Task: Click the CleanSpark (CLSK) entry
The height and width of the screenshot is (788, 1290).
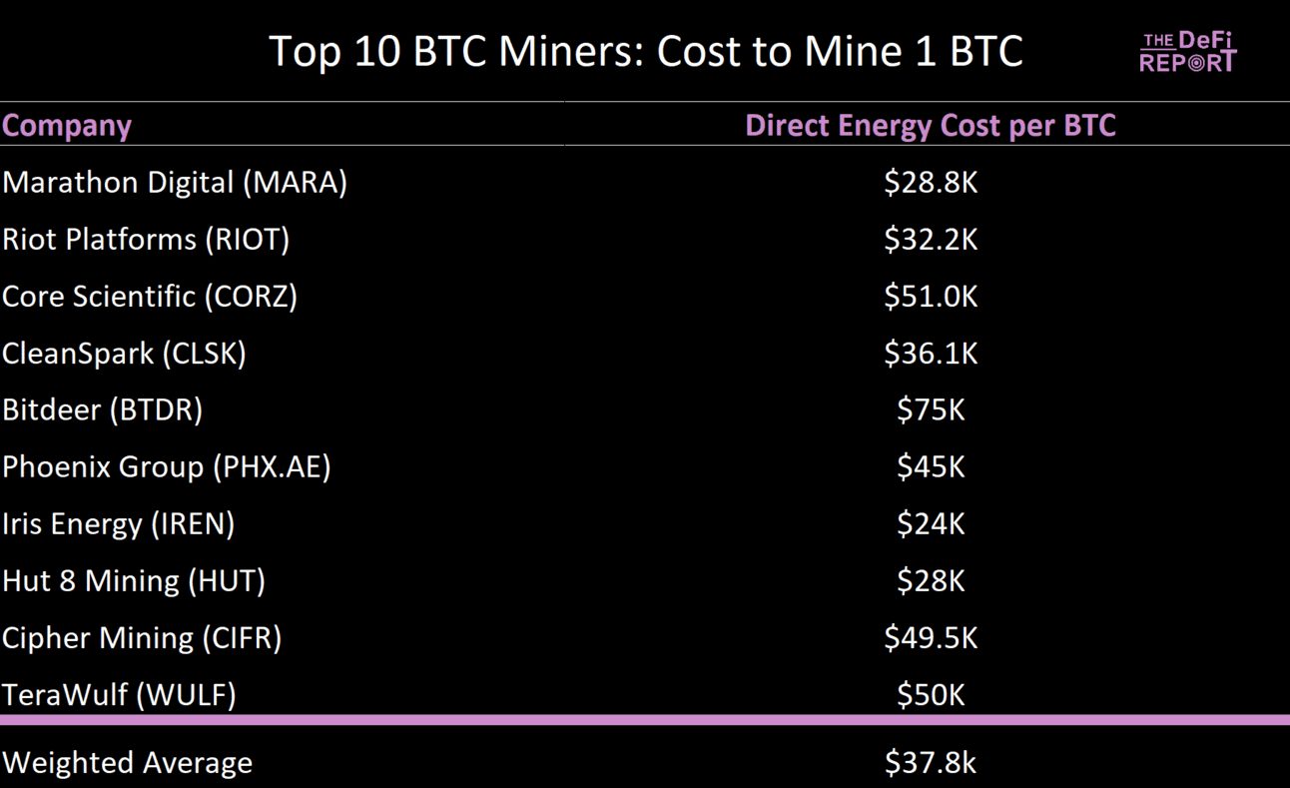Action: coord(124,354)
